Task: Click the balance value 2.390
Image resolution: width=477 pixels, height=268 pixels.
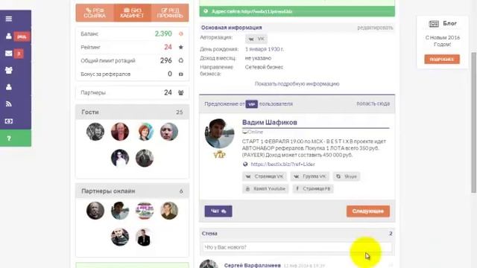Action: point(163,33)
